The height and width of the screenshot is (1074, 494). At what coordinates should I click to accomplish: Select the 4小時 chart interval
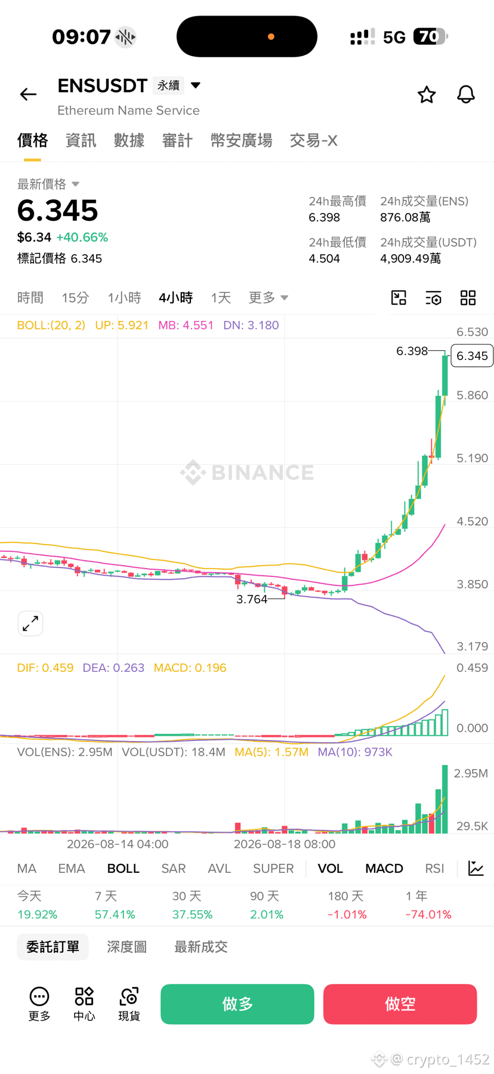click(x=175, y=298)
